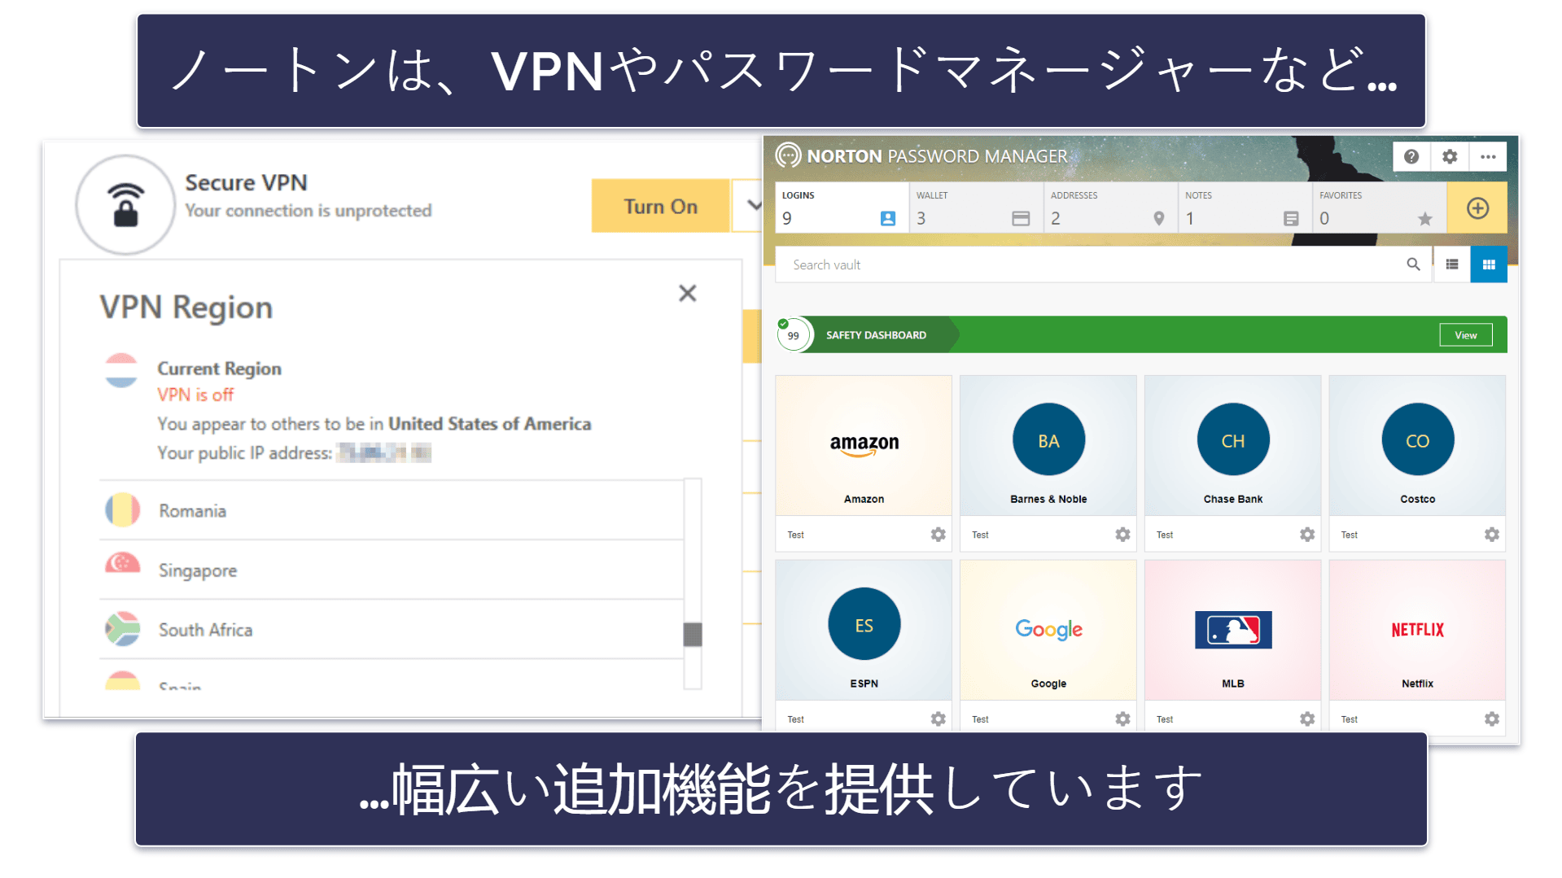This screenshot has width=1562, height=878.
Task: Switch to list view
Action: (x=1451, y=264)
